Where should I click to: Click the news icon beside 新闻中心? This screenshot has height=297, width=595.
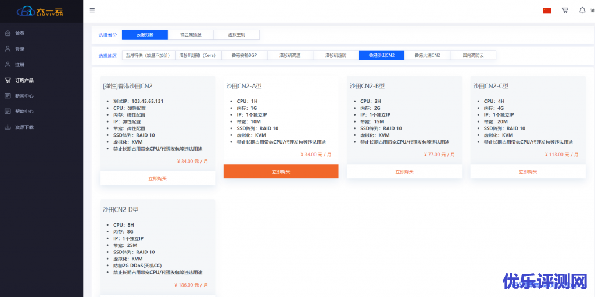point(8,95)
